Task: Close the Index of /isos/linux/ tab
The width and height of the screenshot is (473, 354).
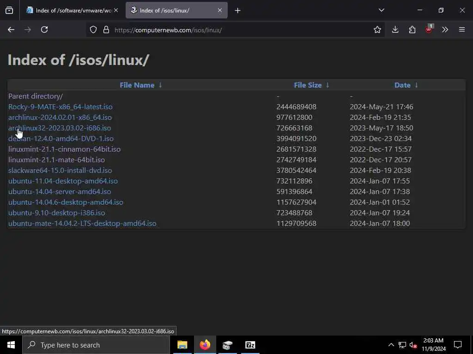Action: coord(220,10)
